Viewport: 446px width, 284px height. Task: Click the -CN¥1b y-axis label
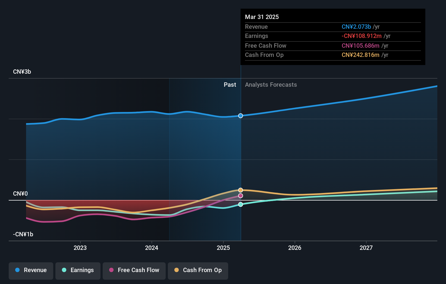pos(23,234)
